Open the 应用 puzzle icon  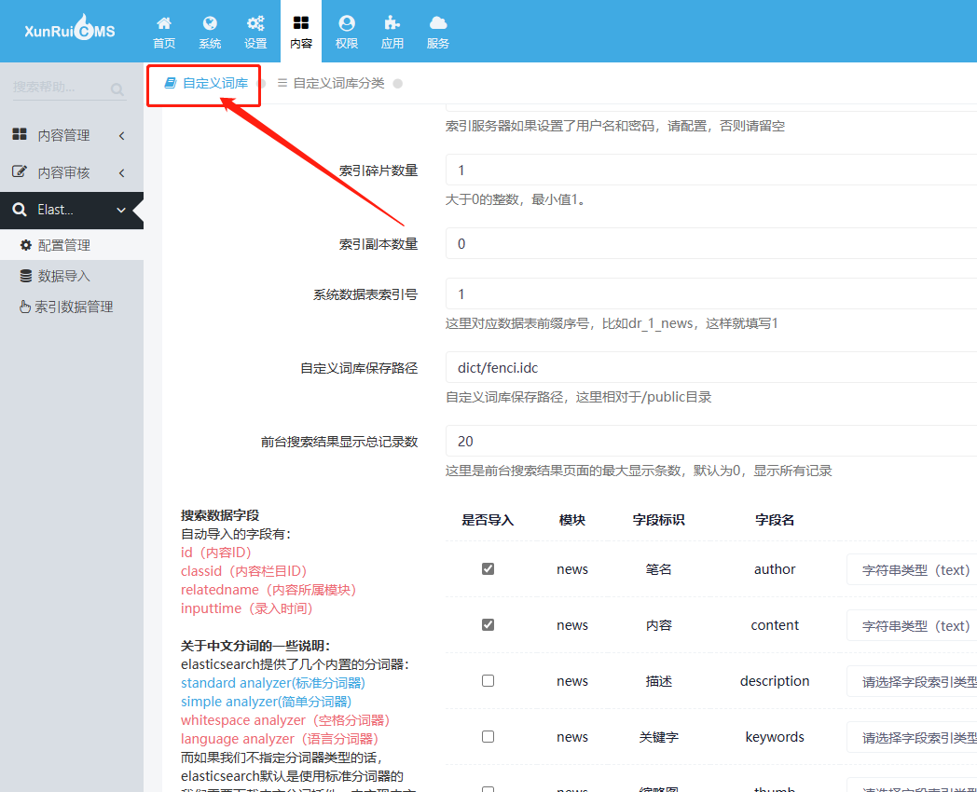(x=392, y=23)
